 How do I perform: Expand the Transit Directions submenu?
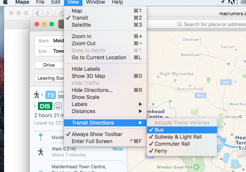coord(105,123)
